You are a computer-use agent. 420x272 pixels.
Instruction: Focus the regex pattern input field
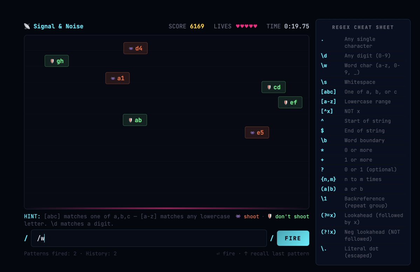tap(149, 238)
